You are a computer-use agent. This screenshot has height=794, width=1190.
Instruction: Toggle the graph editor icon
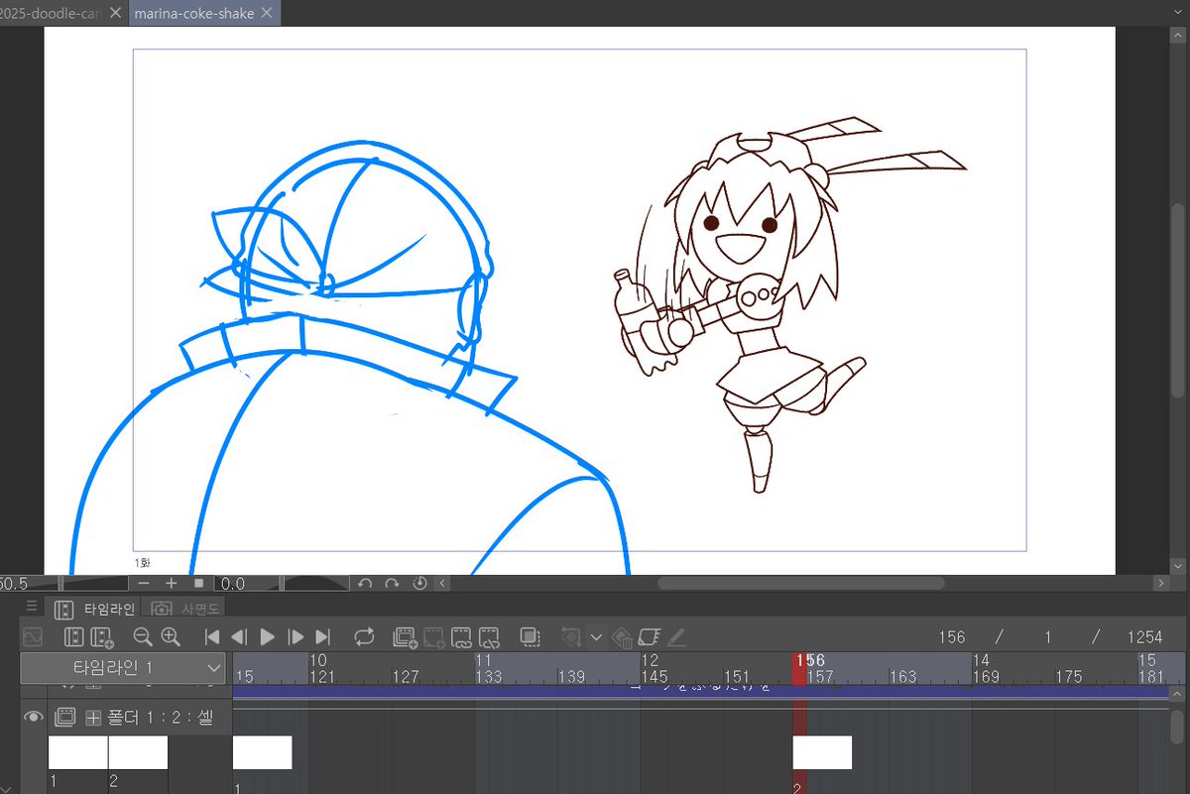click(33, 637)
